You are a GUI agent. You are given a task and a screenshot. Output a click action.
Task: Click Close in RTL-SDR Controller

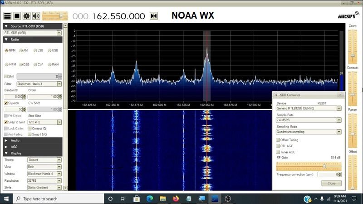tap(331, 183)
